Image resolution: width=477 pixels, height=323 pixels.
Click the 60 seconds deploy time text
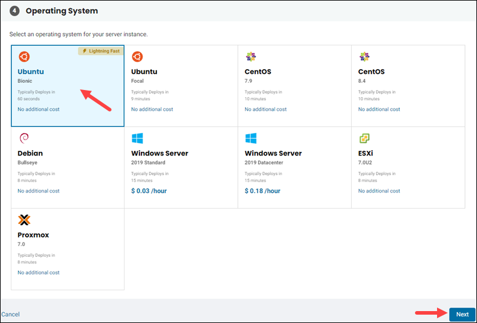tap(29, 99)
